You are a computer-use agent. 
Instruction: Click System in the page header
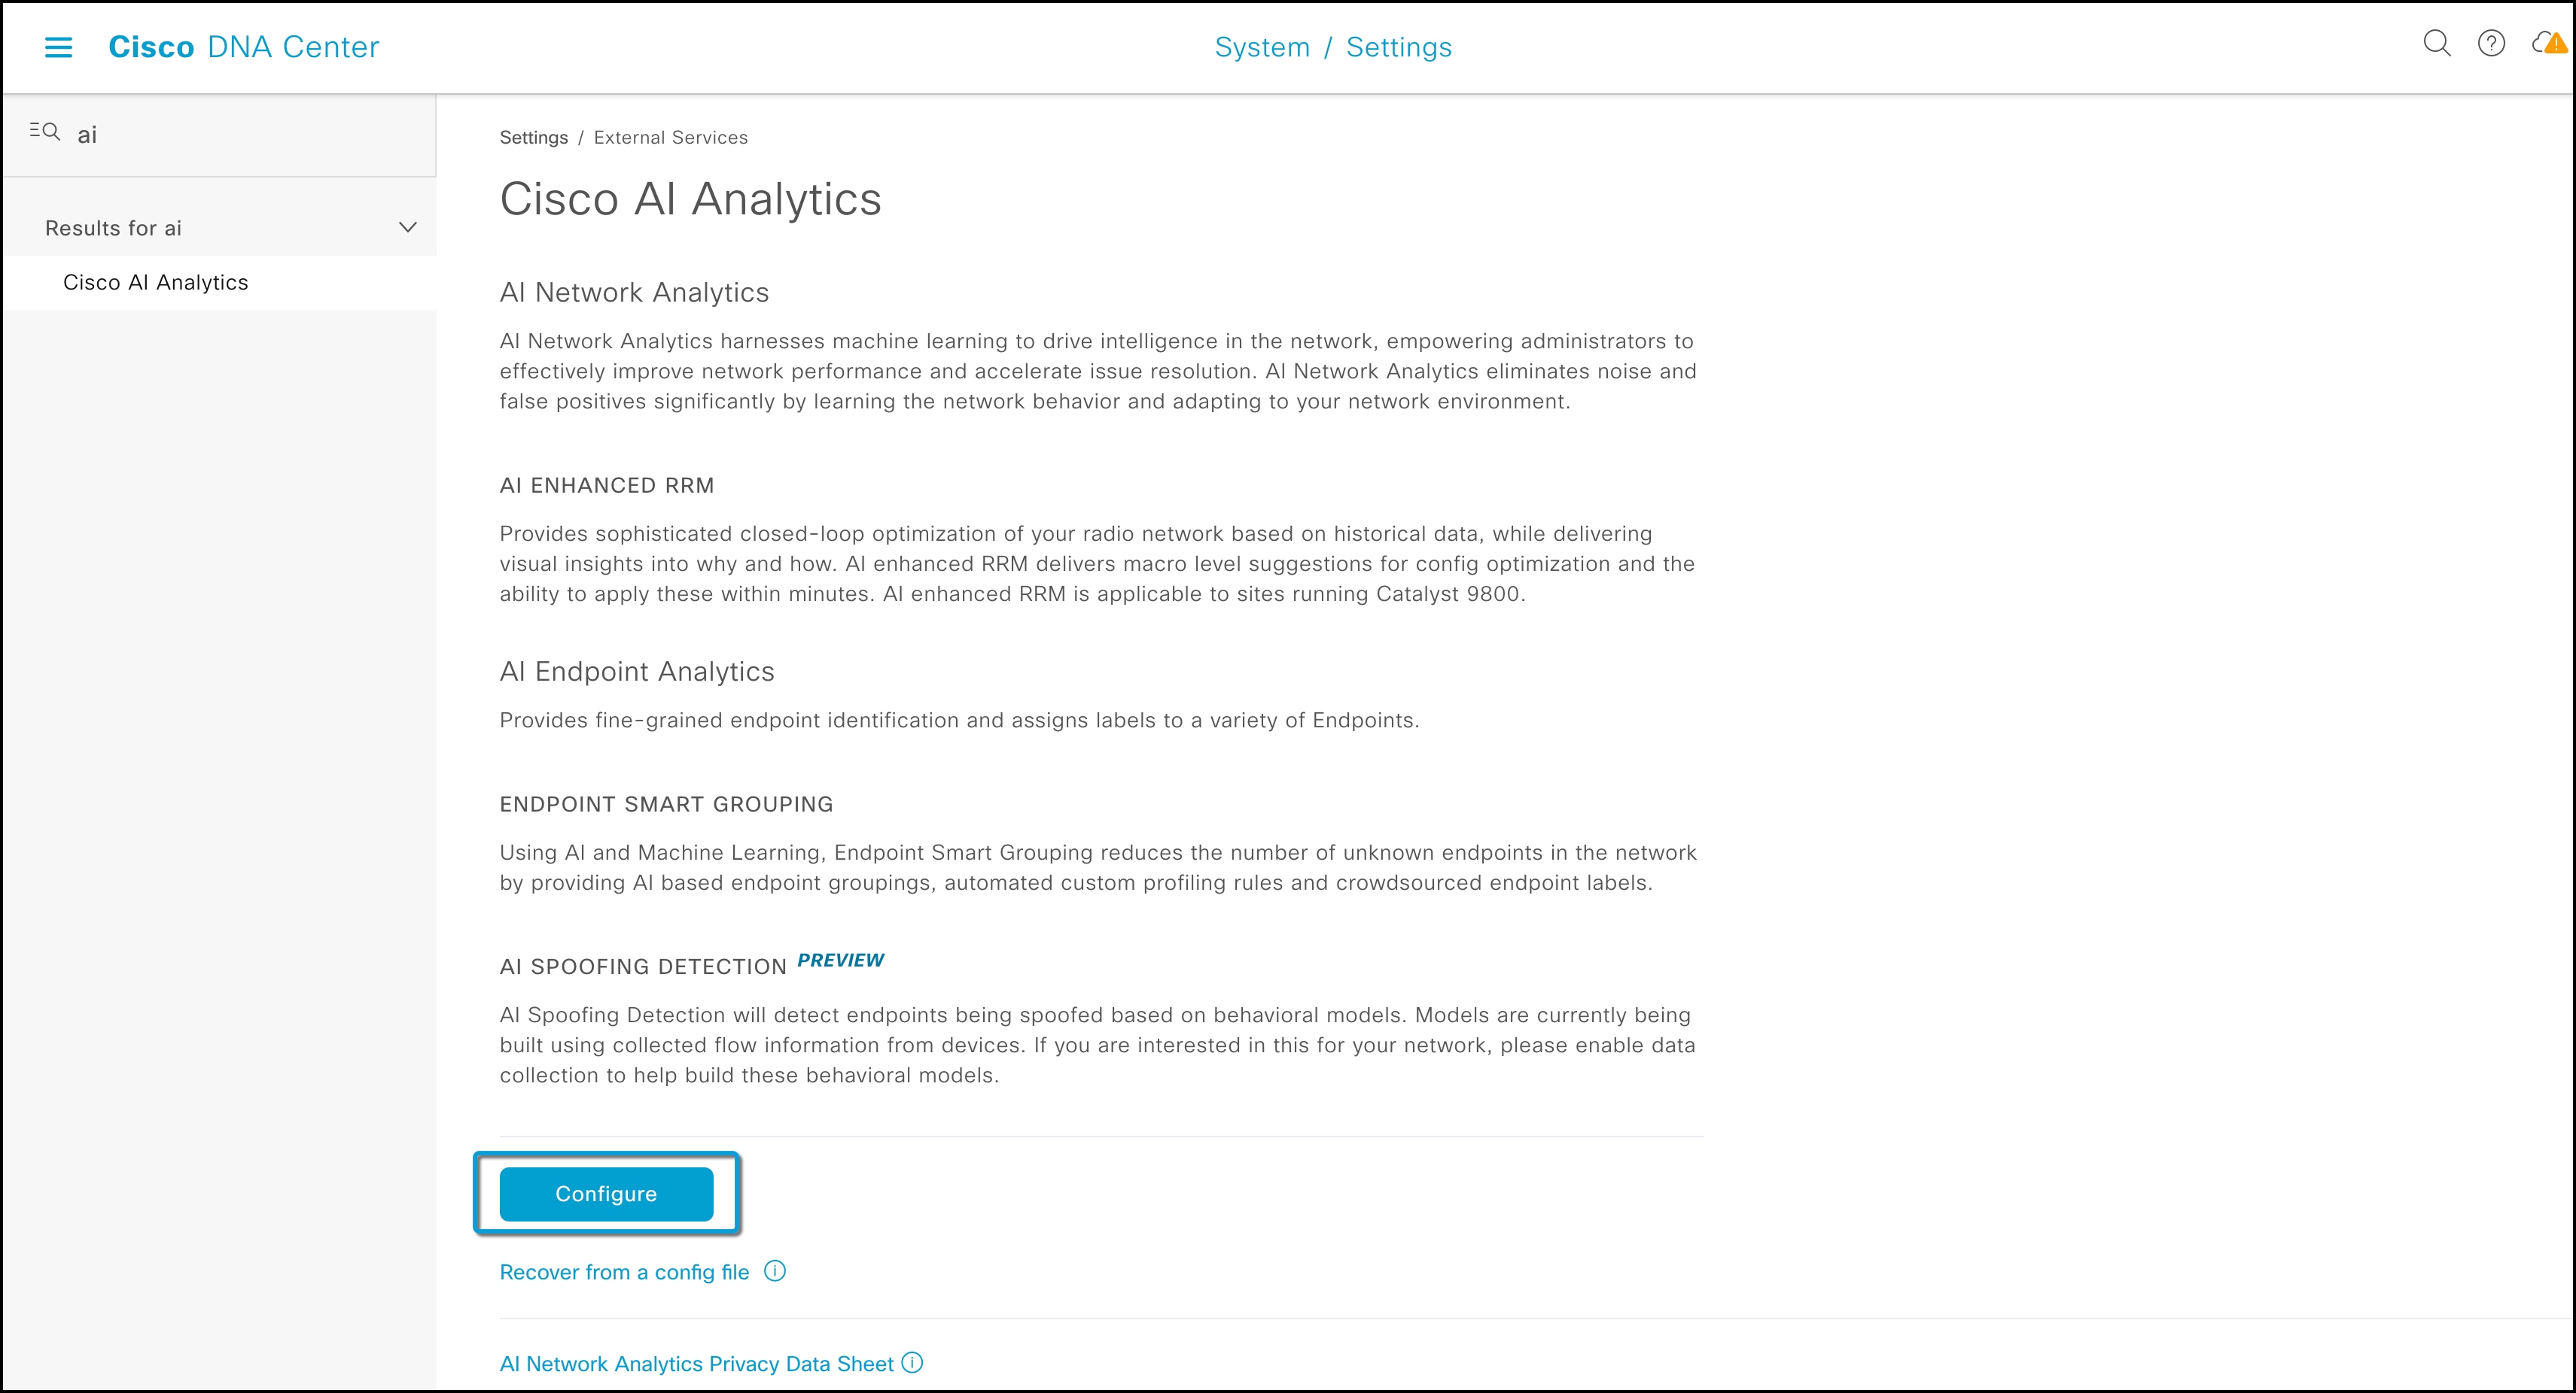coord(1263,46)
